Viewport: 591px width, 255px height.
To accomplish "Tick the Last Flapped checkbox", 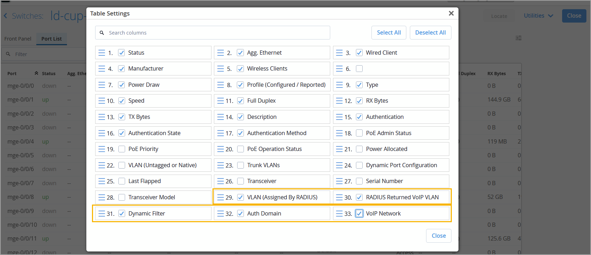I will pyautogui.click(x=122, y=181).
